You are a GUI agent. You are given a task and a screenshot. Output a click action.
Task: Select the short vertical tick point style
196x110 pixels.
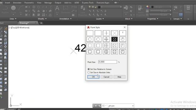(123, 33)
